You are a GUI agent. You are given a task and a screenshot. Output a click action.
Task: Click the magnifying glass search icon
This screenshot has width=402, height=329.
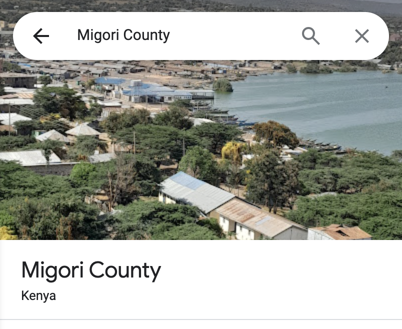coord(310,36)
